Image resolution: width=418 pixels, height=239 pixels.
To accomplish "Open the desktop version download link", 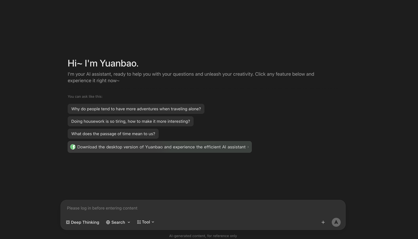I will click(x=159, y=147).
